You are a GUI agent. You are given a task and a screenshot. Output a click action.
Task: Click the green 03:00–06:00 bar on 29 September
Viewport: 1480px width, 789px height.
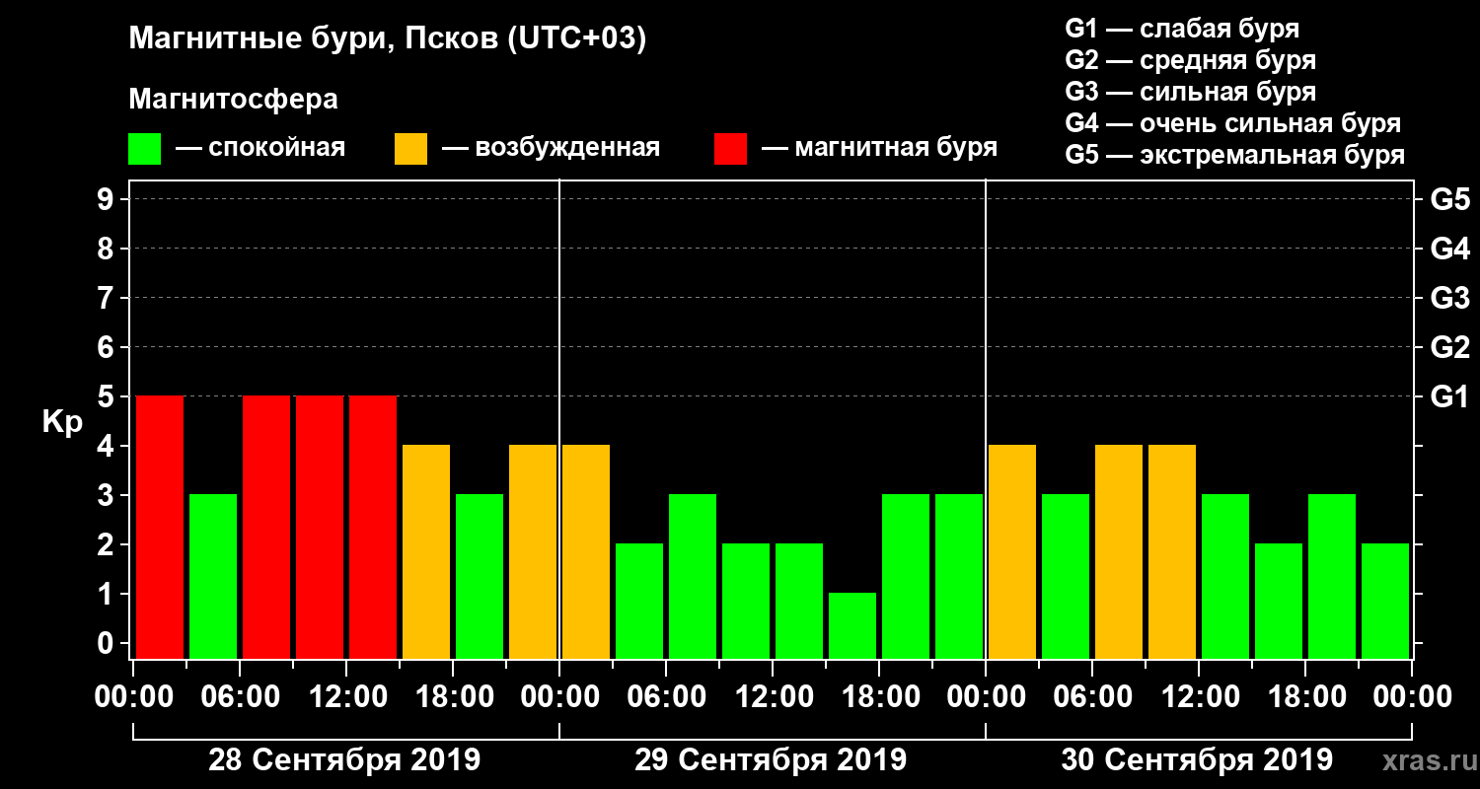[639, 601]
